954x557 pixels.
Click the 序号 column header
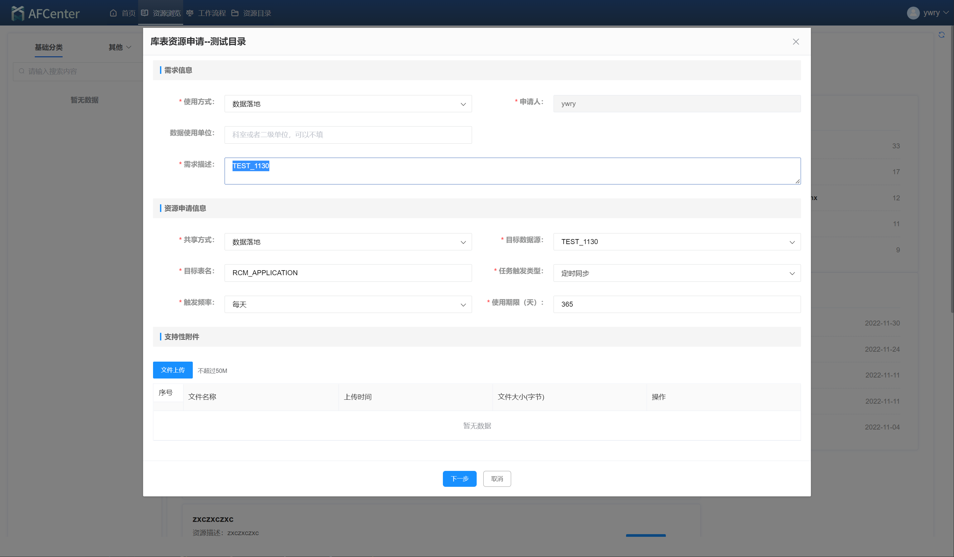168,393
